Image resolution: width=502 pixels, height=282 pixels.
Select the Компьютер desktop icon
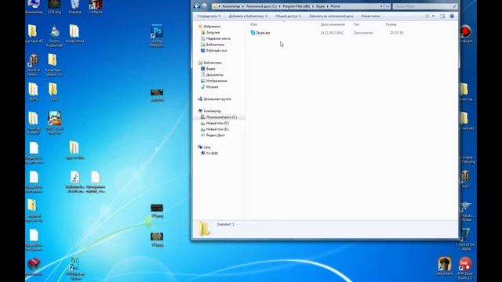34,7
